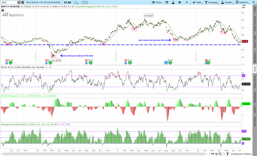257x156 pixels.
Task: Click the green dividend icon under $4.00
Action: click(x=170, y=63)
